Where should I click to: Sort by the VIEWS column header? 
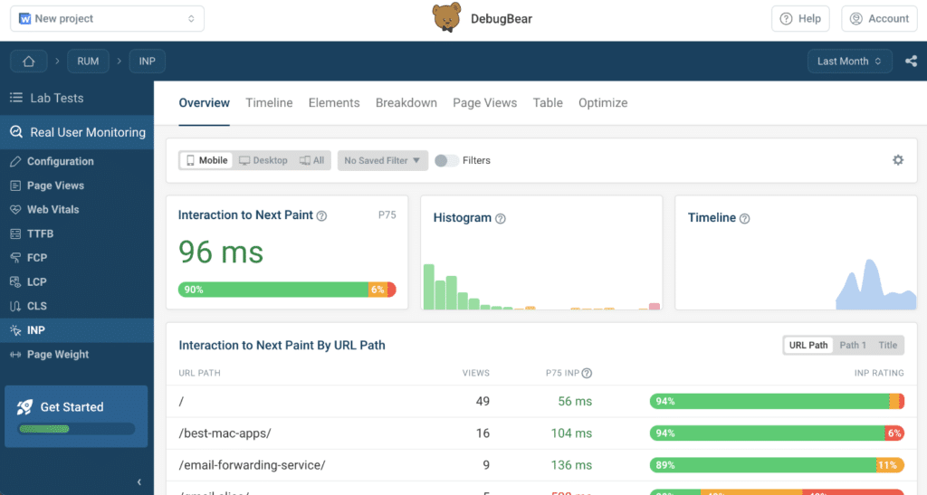tap(476, 374)
